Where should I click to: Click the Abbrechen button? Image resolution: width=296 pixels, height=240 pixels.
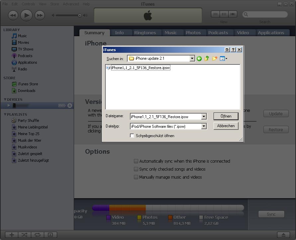pos(226,126)
